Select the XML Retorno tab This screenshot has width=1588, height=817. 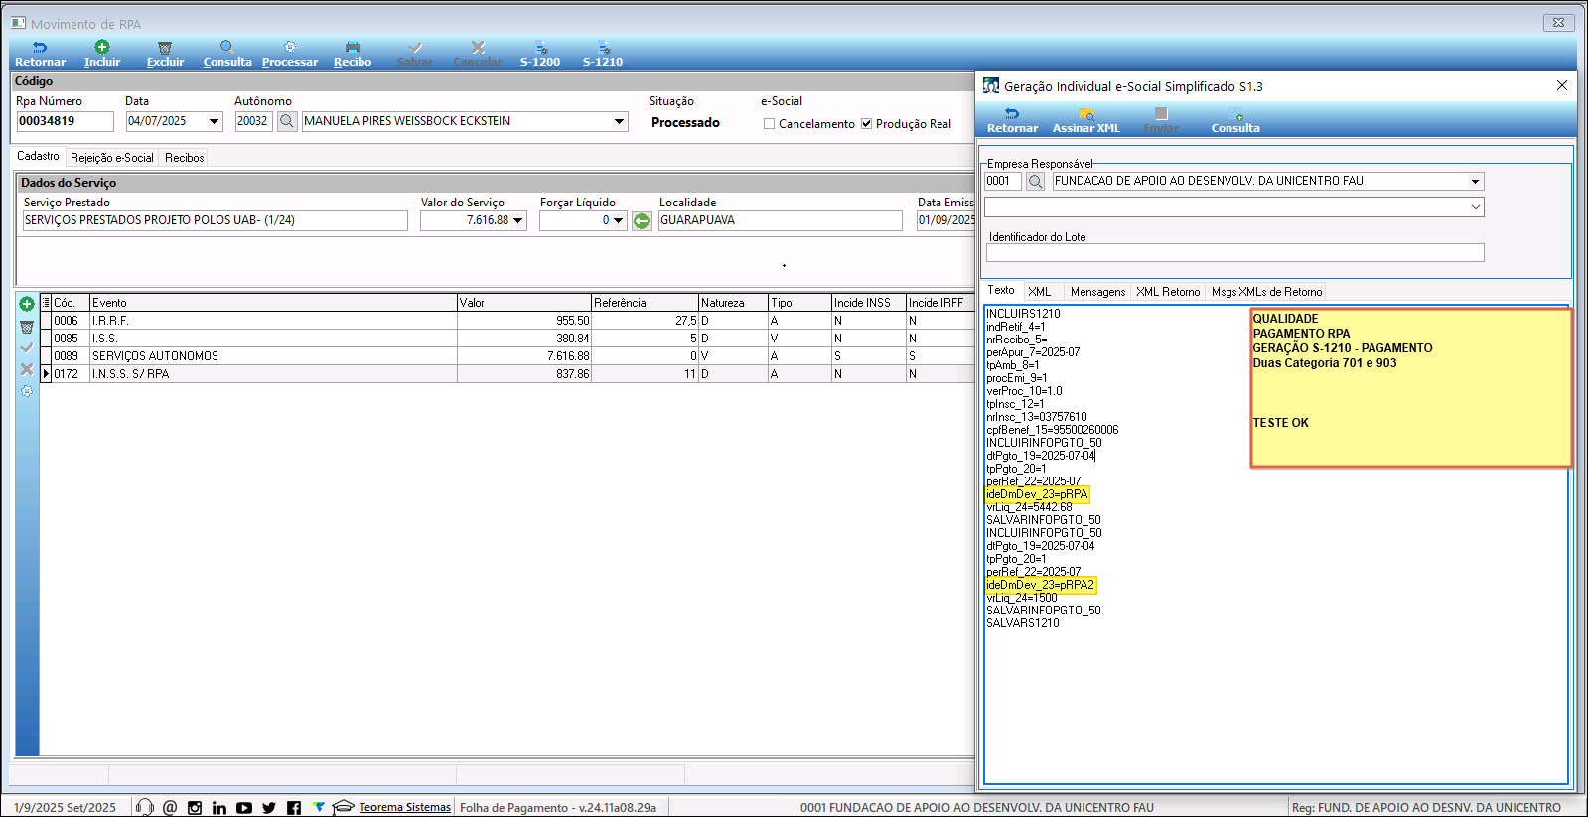pos(1168,292)
